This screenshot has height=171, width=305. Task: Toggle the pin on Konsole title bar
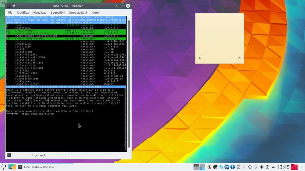tap(14, 6)
